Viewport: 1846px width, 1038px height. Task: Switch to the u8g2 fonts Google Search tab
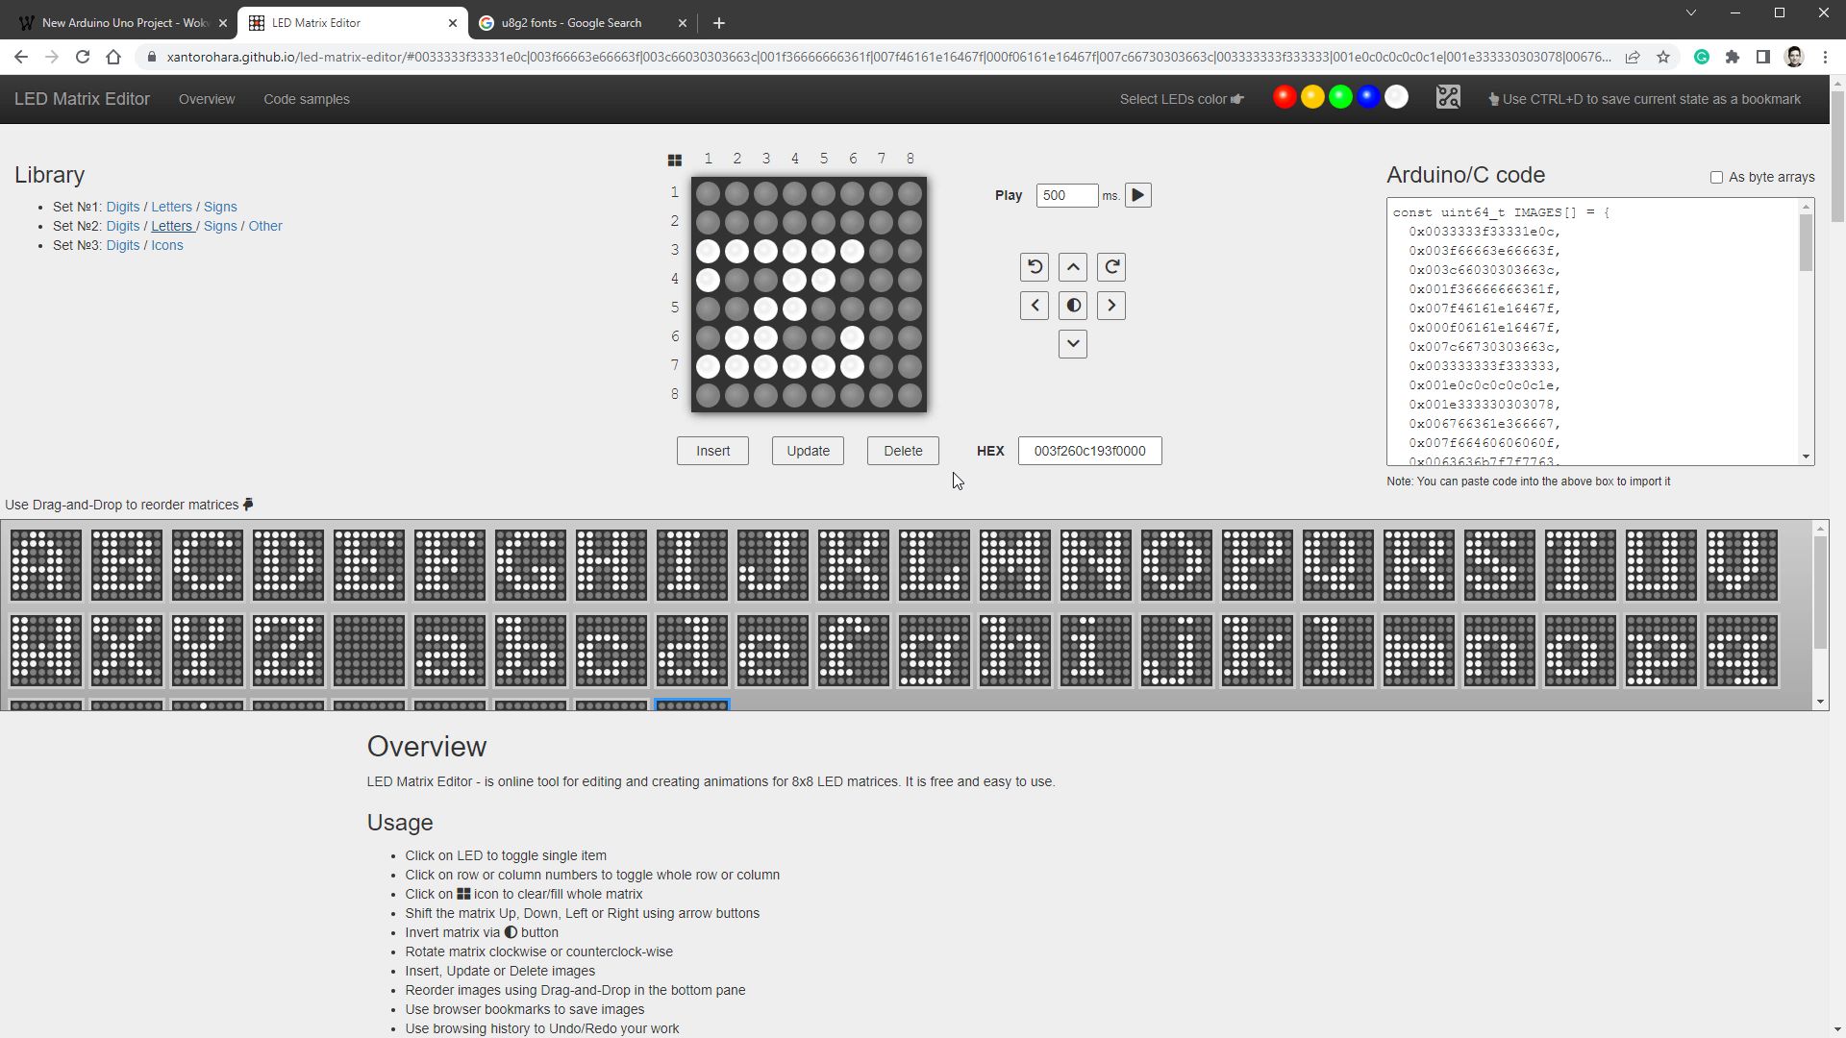(570, 22)
